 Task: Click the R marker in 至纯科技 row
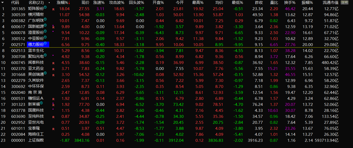[x=53, y=117]
